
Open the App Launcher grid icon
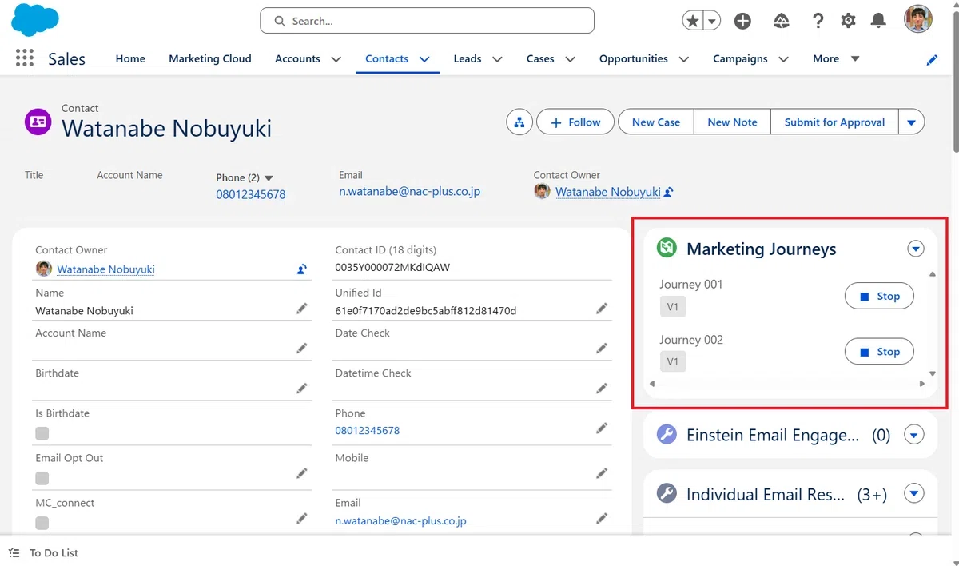25,58
